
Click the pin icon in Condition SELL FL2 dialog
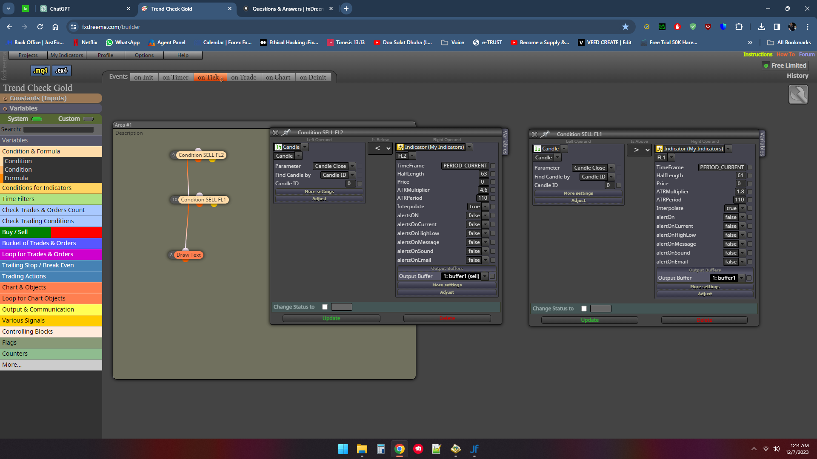(x=286, y=133)
